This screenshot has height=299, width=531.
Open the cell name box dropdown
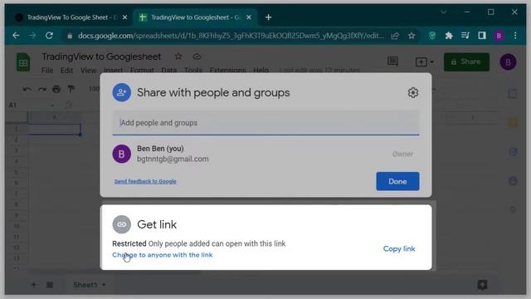(53, 105)
